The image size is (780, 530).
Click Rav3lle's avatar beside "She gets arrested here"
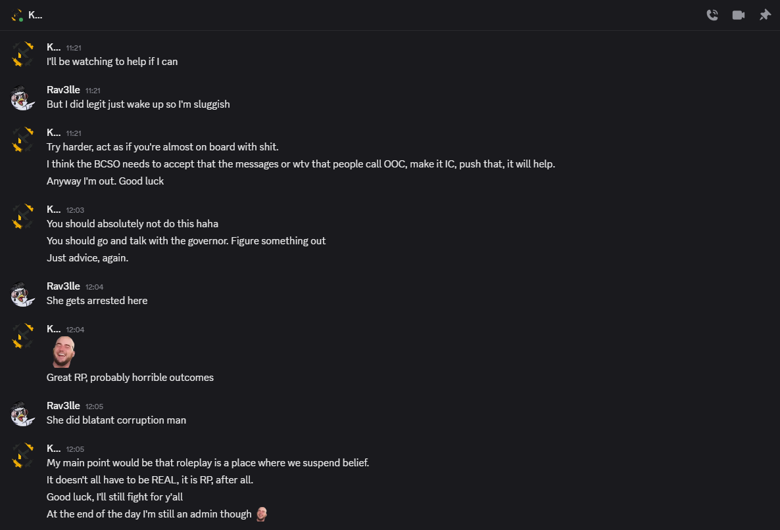coord(22,294)
